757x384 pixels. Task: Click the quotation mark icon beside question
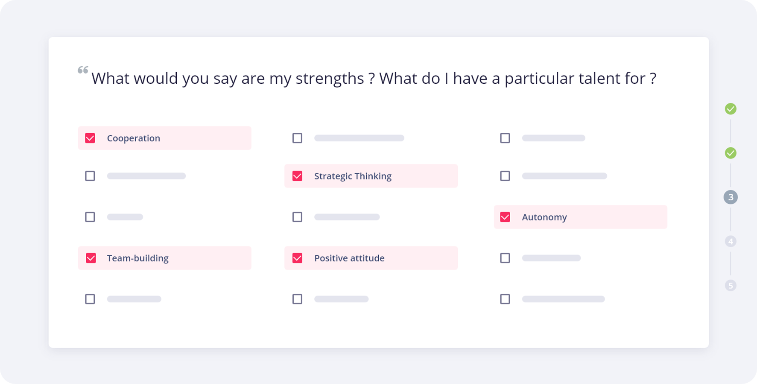coord(83,70)
